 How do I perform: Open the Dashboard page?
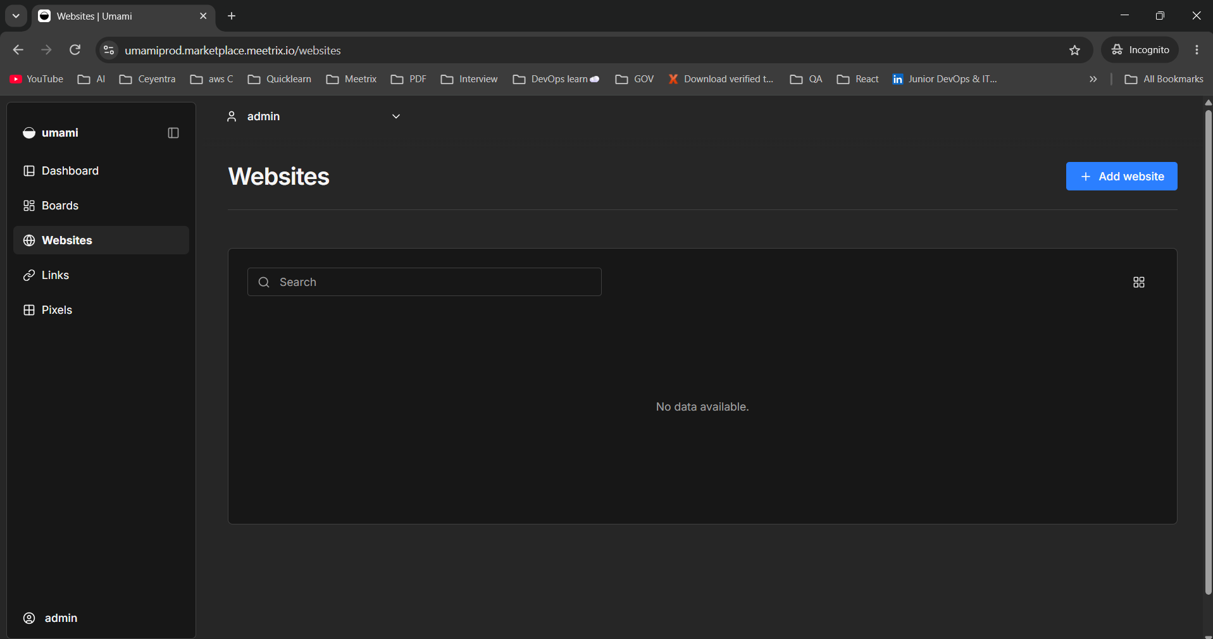[101, 171]
